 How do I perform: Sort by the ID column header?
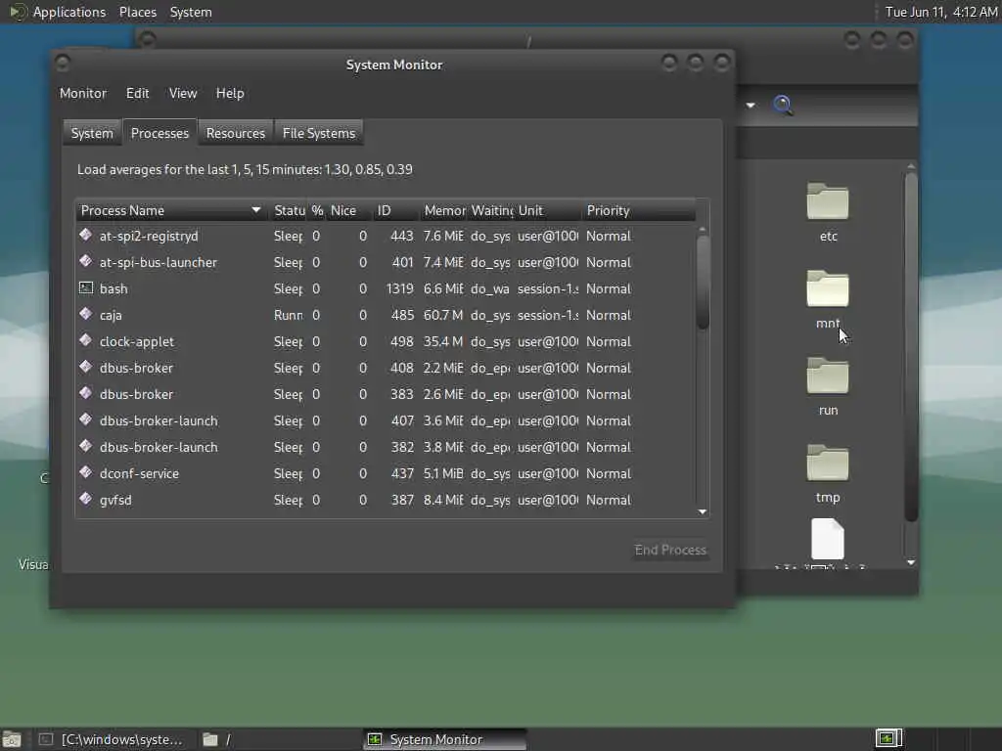395,210
